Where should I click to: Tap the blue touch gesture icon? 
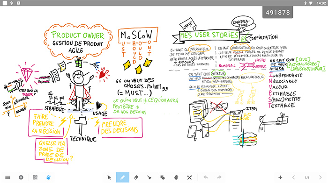click(49, 177)
